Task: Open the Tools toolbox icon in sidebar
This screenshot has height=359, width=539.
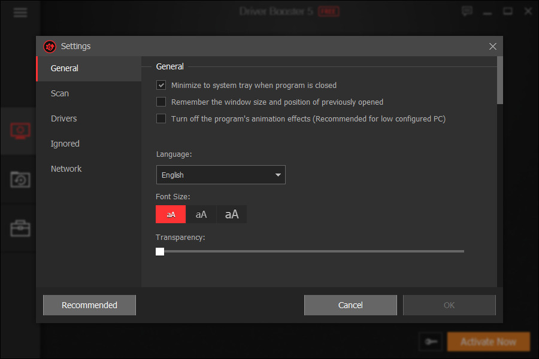Action: [x=20, y=228]
